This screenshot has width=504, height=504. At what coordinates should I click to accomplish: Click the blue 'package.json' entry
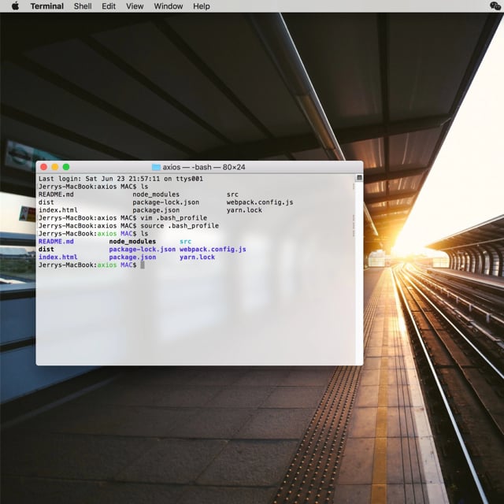pyautogui.click(x=132, y=258)
